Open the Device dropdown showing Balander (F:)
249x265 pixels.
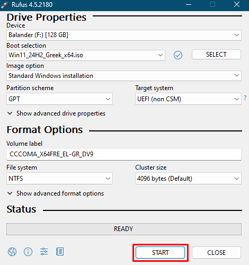tap(124, 35)
